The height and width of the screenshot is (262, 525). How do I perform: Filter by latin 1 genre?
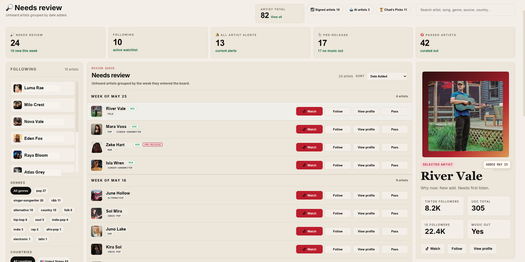[x=43, y=239]
